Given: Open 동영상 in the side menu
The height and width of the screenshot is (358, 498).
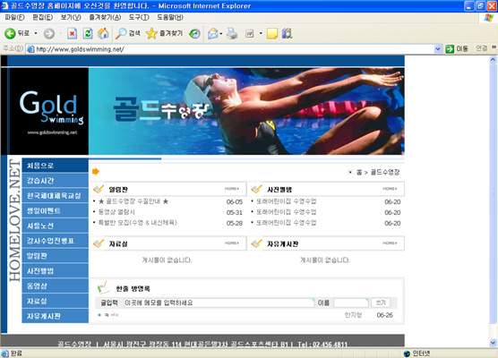Looking at the screenshot, I should click(x=55, y=286).
